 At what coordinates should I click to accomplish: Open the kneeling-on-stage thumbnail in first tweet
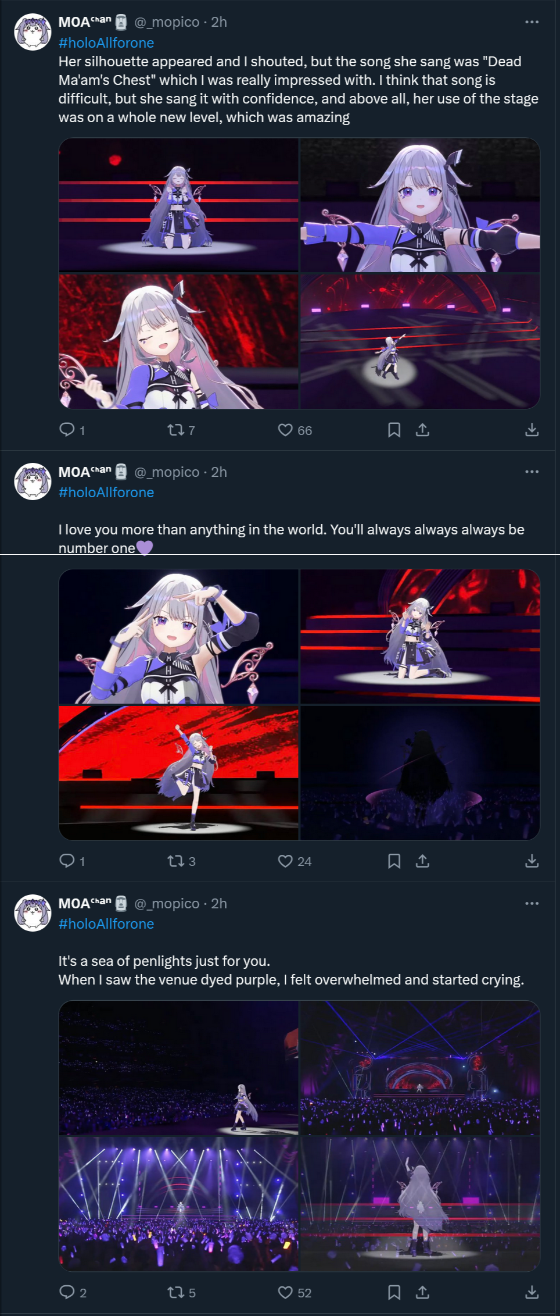[x=178, y=205]
